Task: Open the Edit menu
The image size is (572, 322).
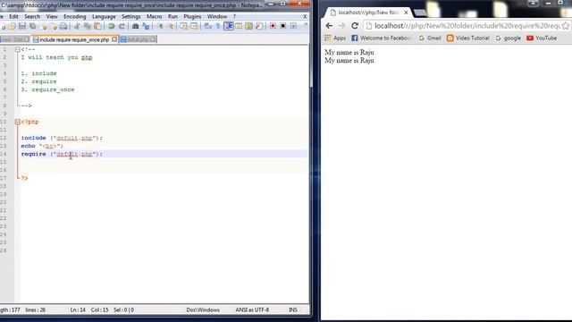Action: (x=14, y=16)
